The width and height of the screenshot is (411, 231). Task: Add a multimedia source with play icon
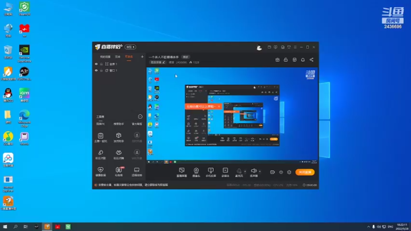(226, 172)
